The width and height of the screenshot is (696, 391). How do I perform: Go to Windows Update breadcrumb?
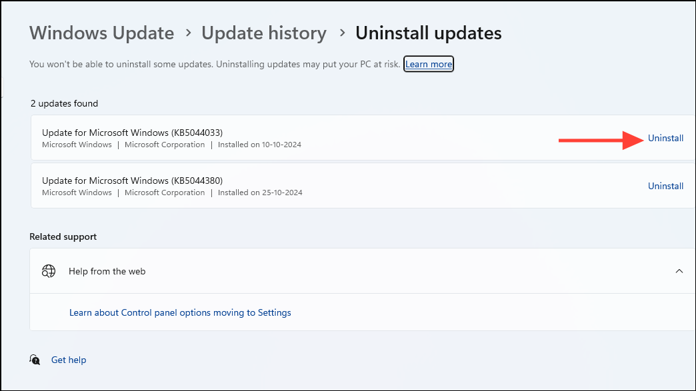coord(101,33)
